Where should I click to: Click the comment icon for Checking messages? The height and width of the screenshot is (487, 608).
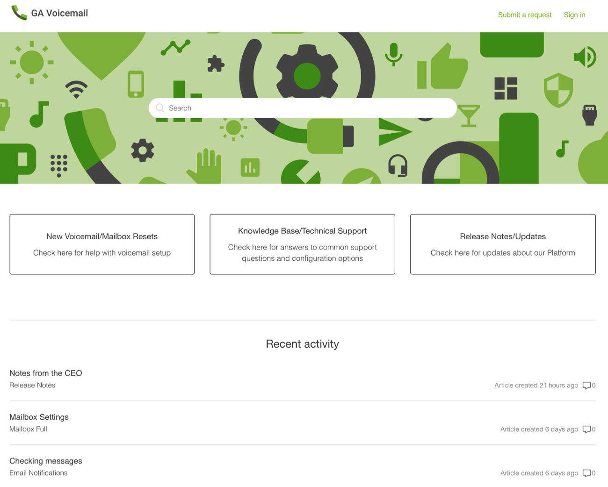(586, 473)
